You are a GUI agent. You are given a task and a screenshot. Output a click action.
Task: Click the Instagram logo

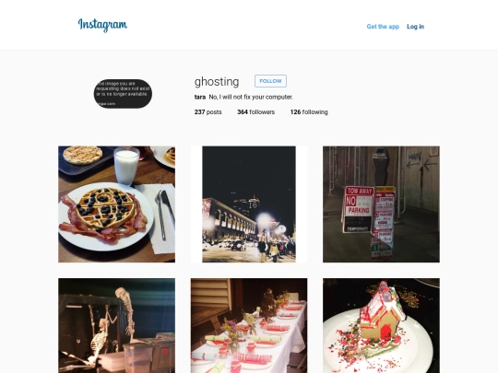(x=102, y=25)
